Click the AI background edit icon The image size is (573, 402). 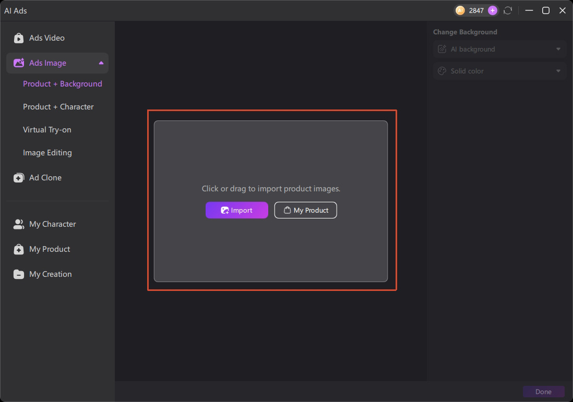(442, 49)
